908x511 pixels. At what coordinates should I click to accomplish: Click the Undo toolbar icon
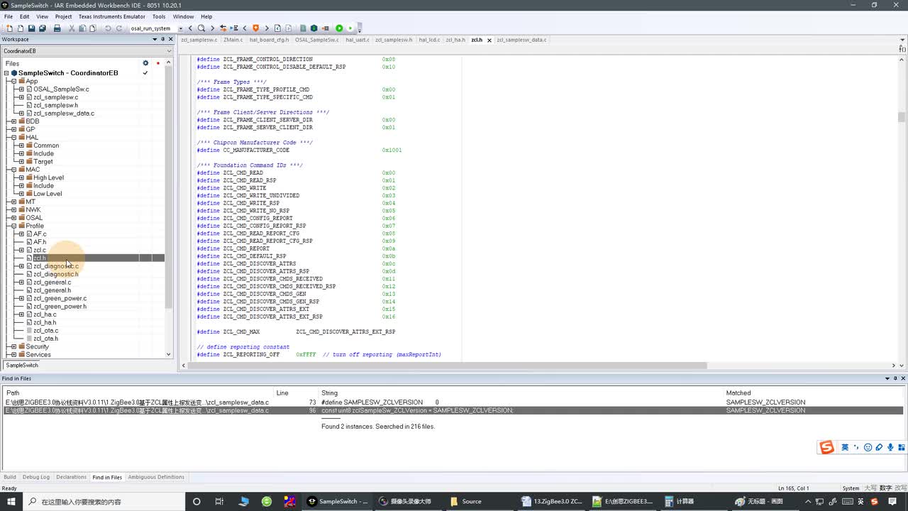(x=108, y=28)
